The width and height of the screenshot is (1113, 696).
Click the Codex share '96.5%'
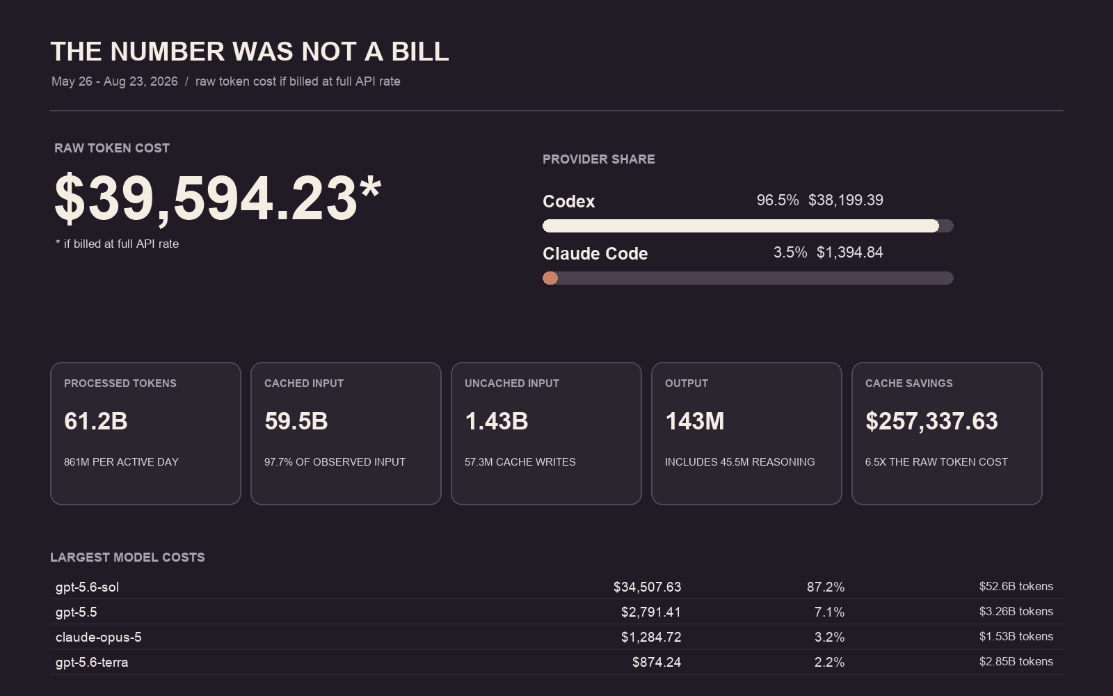[778, 200]
